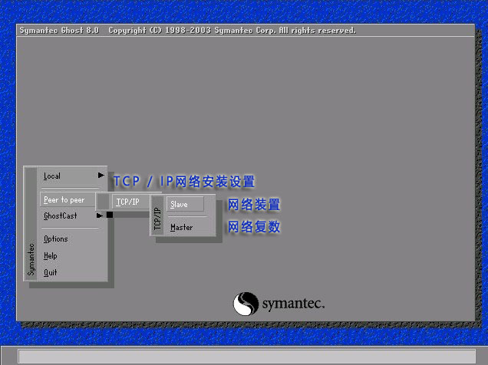Screen dimensions: 488x365
Task: Open the Help menu item
Action: click(50, 256)
